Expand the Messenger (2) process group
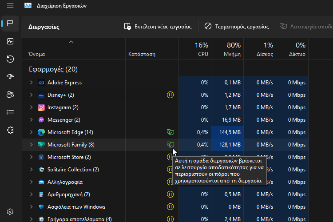Image resolution: width=333 pixels, height=222 pixels. (x=31, y=120)
